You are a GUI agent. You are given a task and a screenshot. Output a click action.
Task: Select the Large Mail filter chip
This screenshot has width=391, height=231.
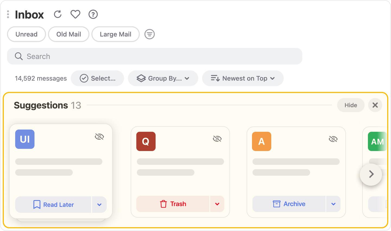pos(115,34)
